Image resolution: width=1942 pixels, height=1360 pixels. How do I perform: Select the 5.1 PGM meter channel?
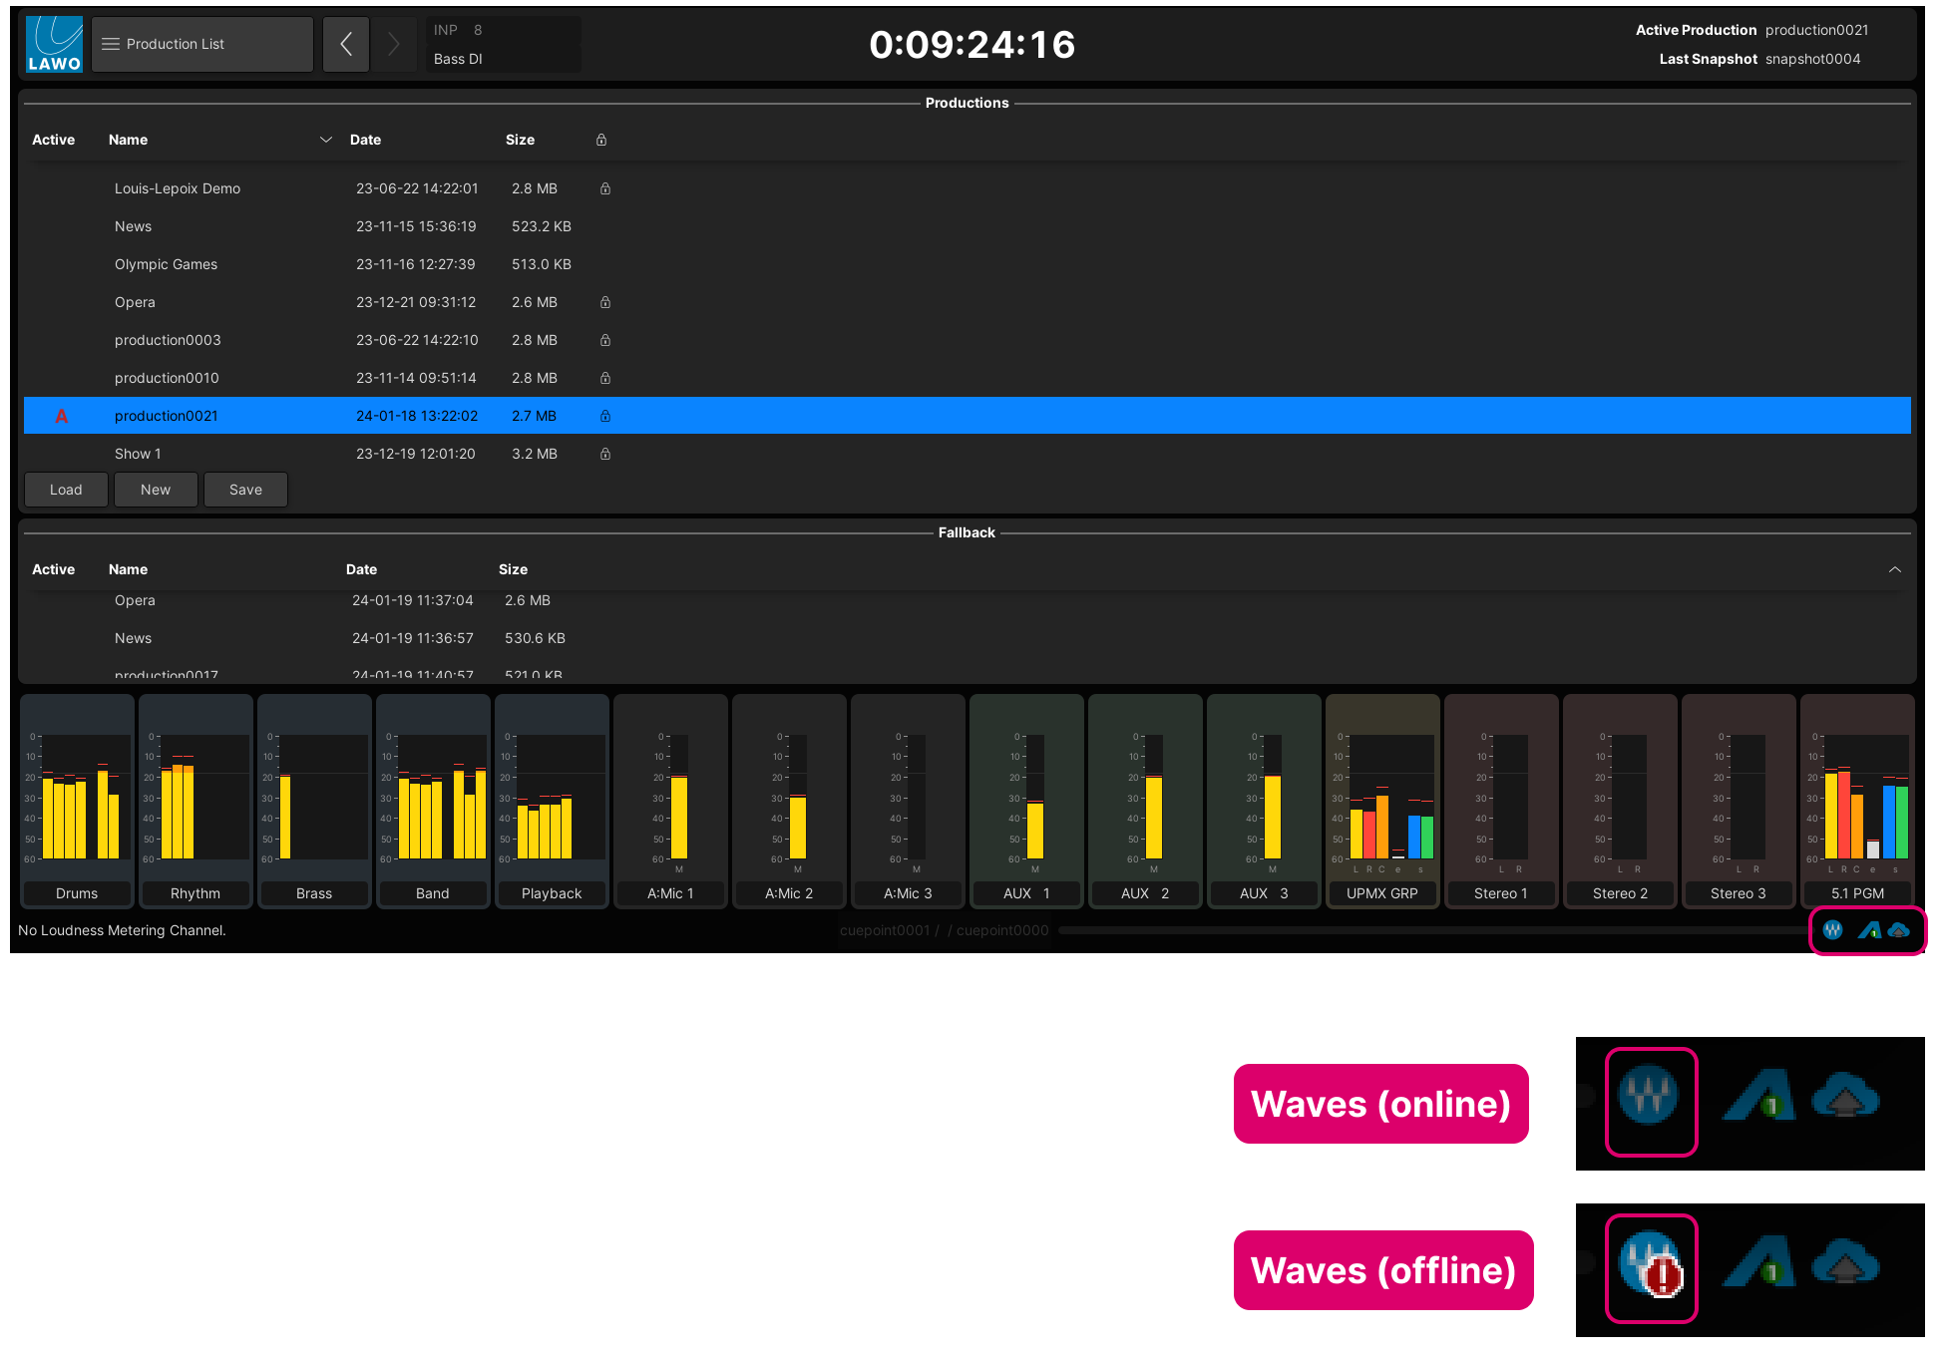tap(1857, 893)
